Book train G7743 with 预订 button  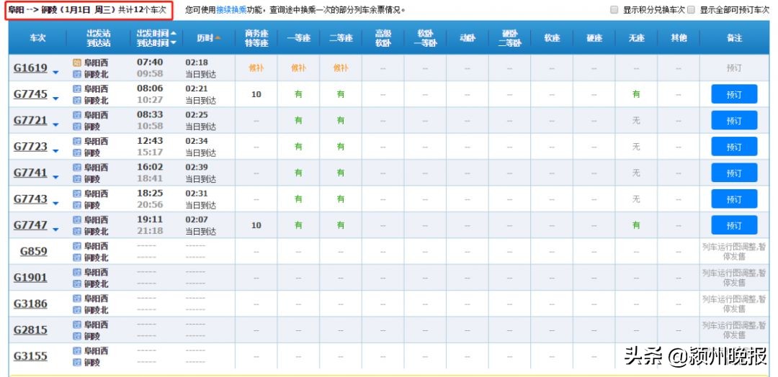[x=734, y=199]
